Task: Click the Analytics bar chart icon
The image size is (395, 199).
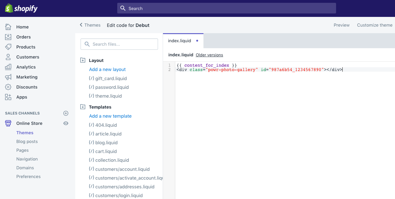Action: point(8,67)
